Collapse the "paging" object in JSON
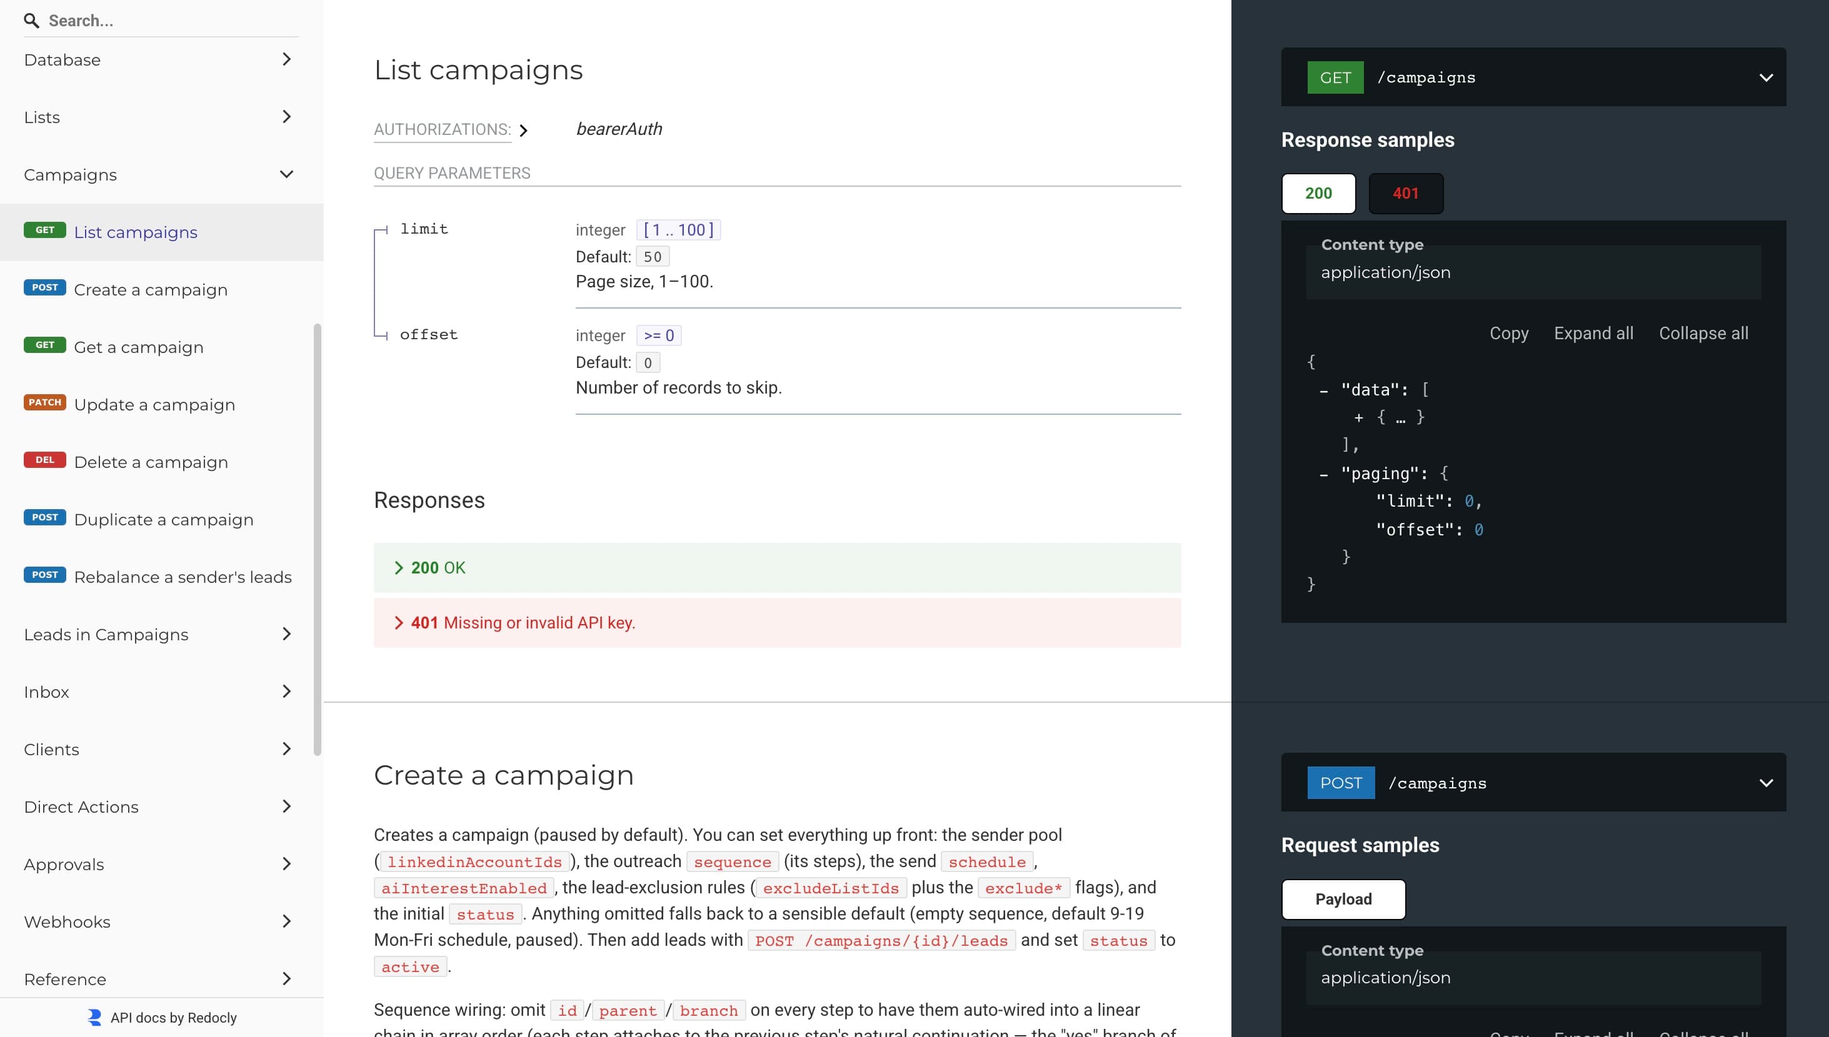This screenshot has width=1829, height=1037. point(1323,474)
